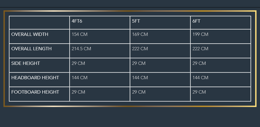The height and width of the screenshot is (127, 260).
Task: Click the empty top-left table cell
Action: click(39, 22)
